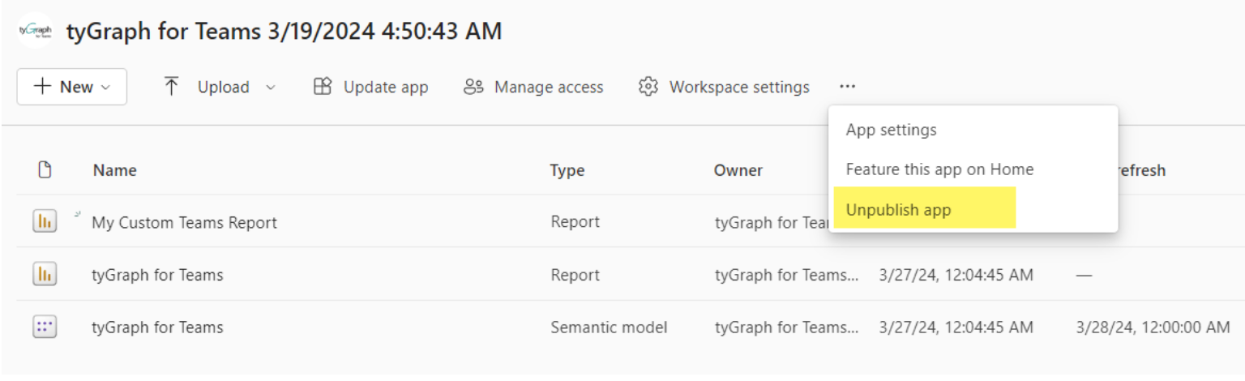Select App settings from the menu
The width and height of the screenshot is (1245, 381).
pos(891,130)
